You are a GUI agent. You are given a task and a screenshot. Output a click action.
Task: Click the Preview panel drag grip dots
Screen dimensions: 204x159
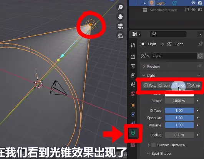tap(199, 66)
